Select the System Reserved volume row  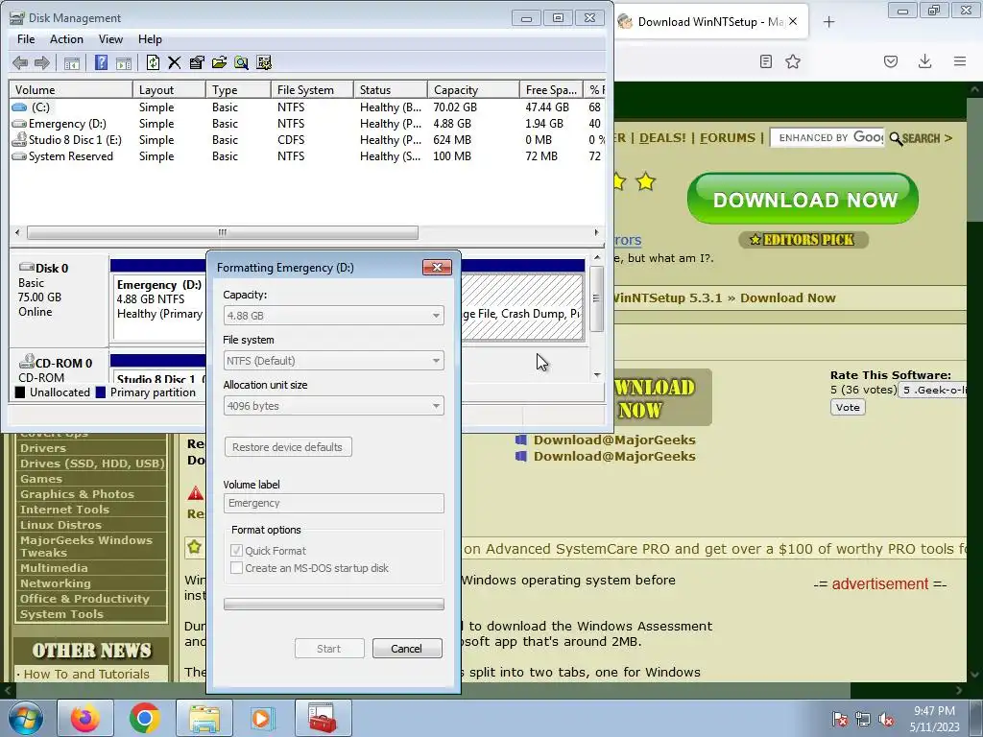(307, 156)
